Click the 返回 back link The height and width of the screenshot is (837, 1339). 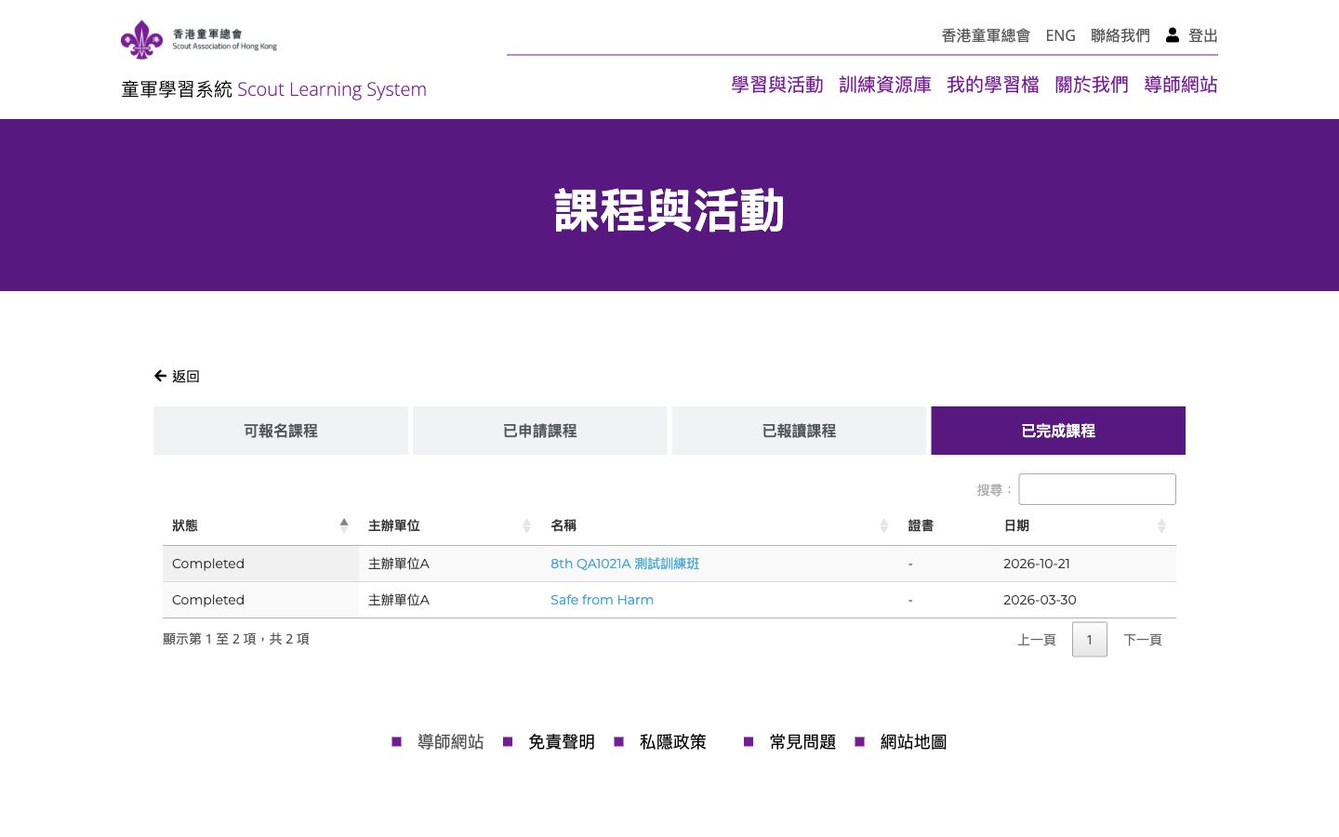point(186,376)
